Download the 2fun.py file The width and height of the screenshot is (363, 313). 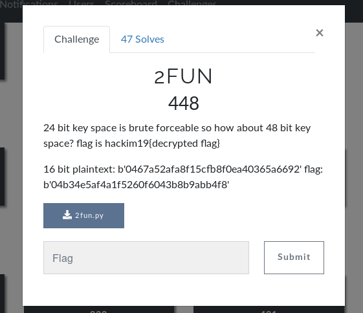point(83,215)
